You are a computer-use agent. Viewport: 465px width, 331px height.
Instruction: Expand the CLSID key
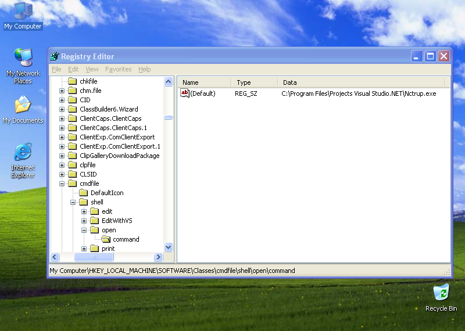[62, 174]
